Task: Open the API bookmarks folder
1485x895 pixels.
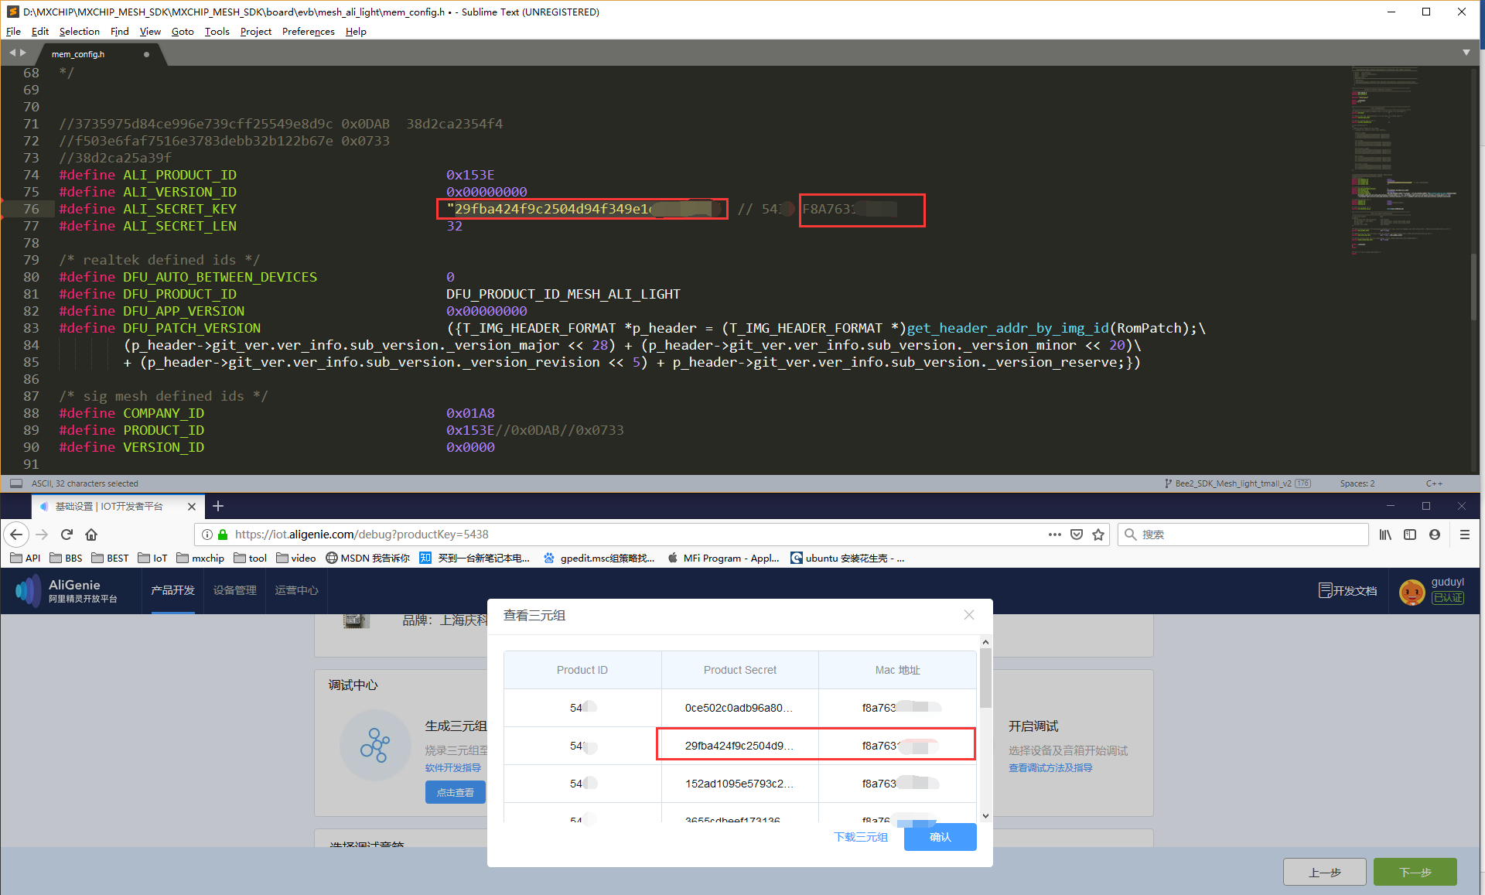Action: coord(25,558)
